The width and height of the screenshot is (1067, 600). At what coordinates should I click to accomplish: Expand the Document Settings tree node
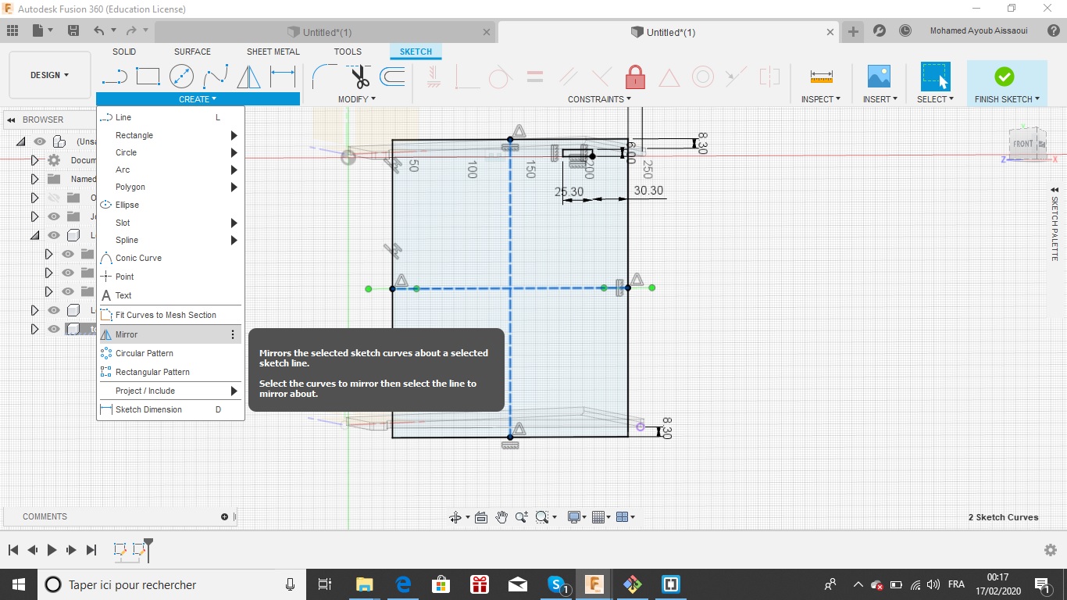tap(34, 160)
